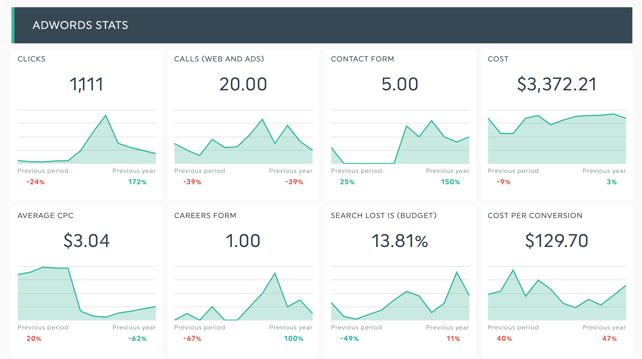Click the 3% previous year value under Cost
Viewport: 642px width, 359px height.
point(612,182)
